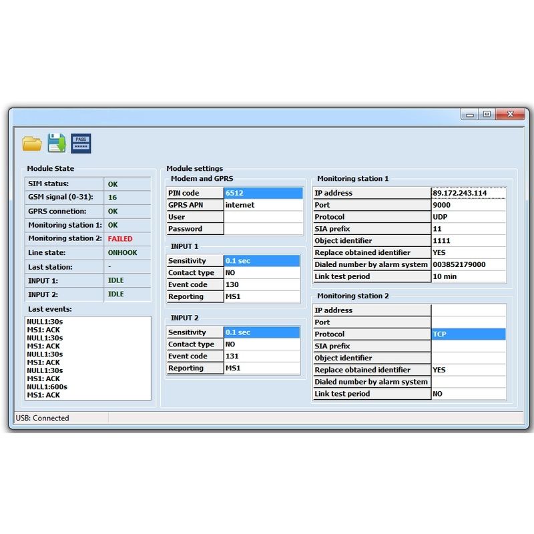Select the TCP Protocol field for Monitoring station 2
The width and height of the screenshot is (534, 534).
tap(467, 333)
